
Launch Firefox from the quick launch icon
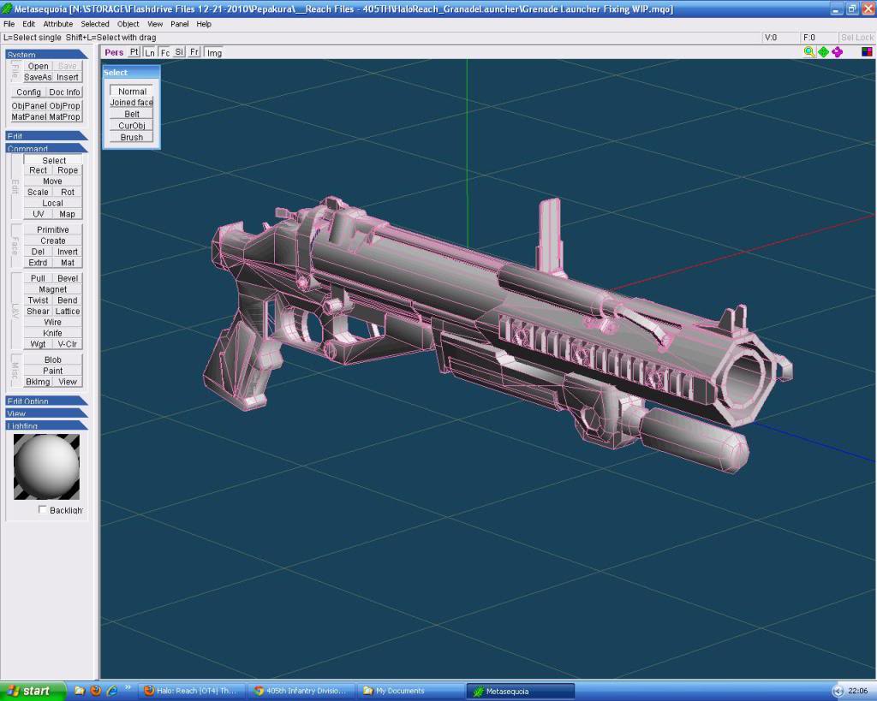[x=96, y=691]
